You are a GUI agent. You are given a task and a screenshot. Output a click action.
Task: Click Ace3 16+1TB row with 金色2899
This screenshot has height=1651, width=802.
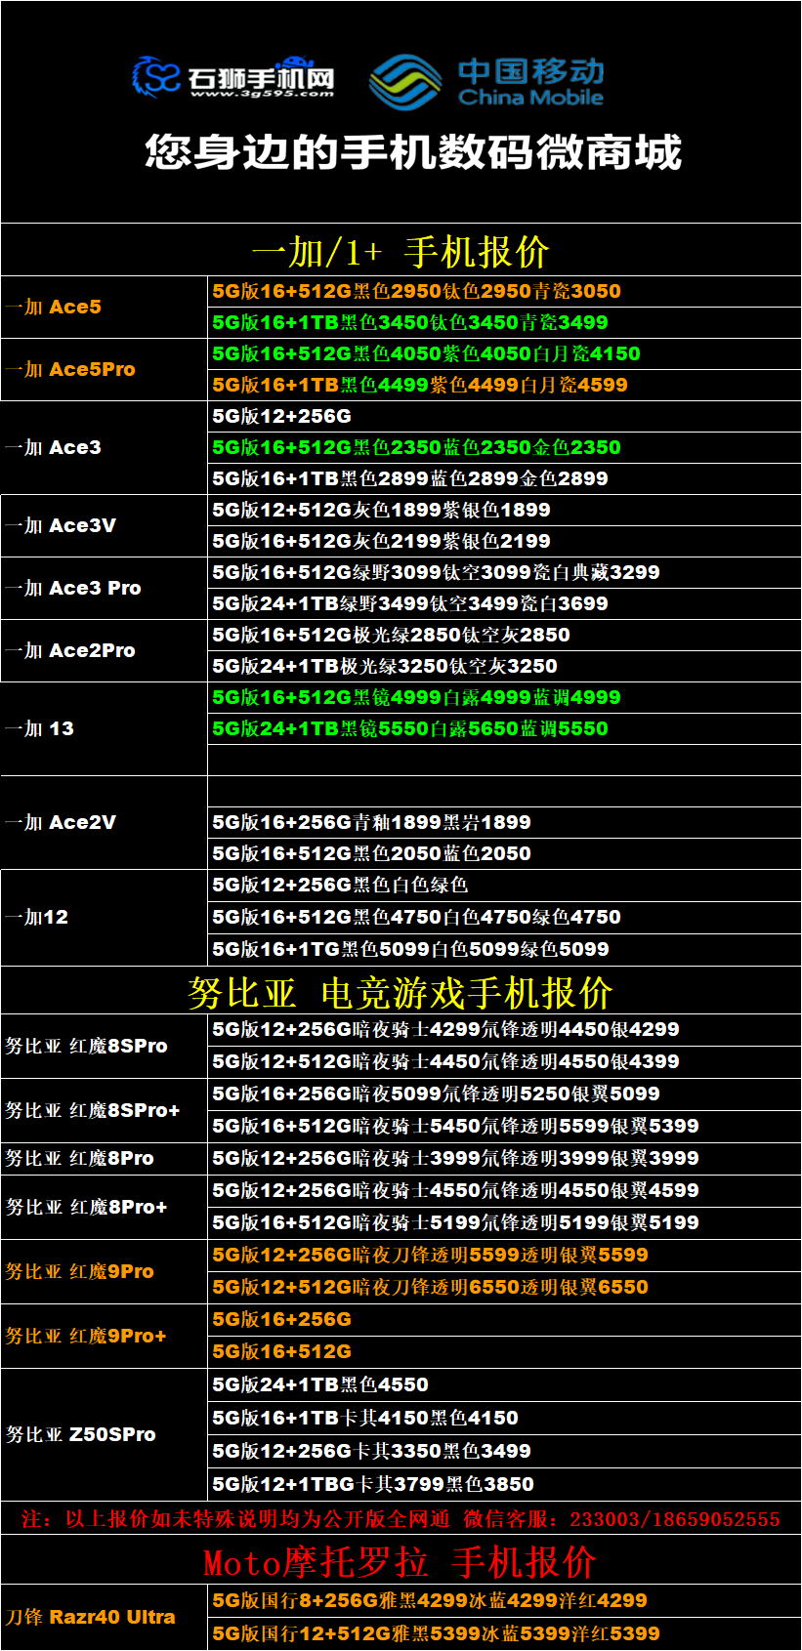(x=504, y=478)
